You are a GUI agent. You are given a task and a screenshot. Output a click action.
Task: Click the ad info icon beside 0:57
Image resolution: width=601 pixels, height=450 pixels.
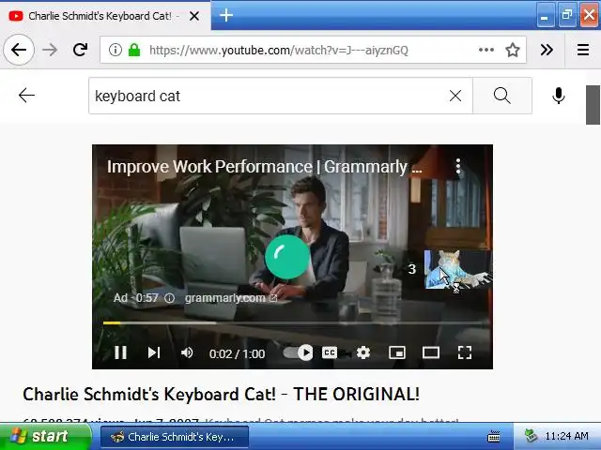169,298
